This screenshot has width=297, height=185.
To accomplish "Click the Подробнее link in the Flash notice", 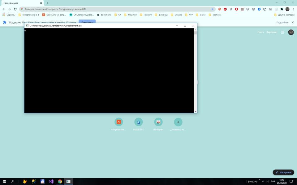I will click(282, 23).
